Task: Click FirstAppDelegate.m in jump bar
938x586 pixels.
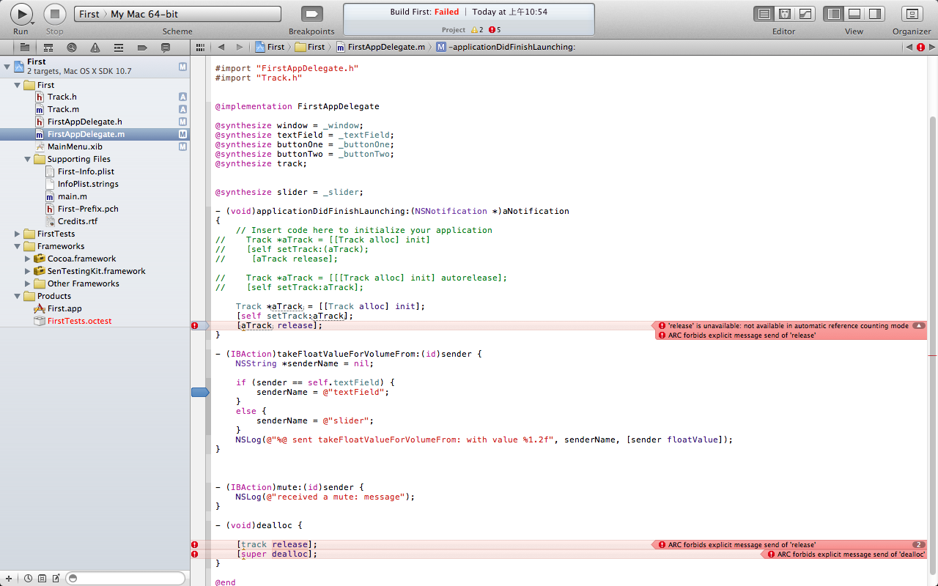Action: (x=380, y=47)
